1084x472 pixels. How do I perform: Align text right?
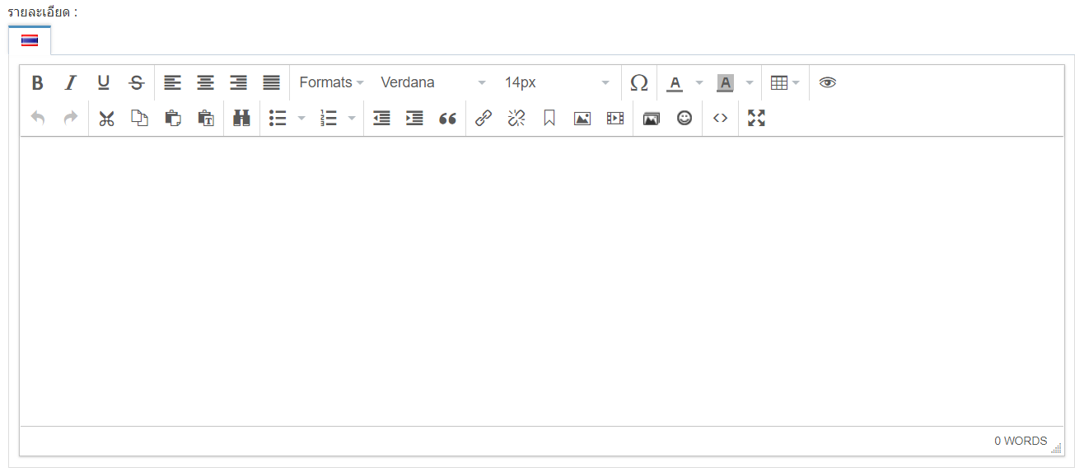238,82
